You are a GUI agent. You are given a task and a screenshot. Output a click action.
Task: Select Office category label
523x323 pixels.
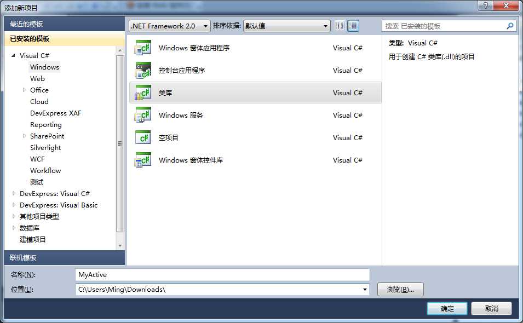pyautogui.click(x=39, y=90)
